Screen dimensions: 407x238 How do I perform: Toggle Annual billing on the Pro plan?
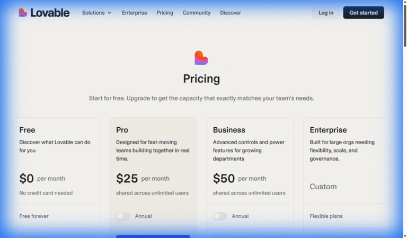point(123,216)
